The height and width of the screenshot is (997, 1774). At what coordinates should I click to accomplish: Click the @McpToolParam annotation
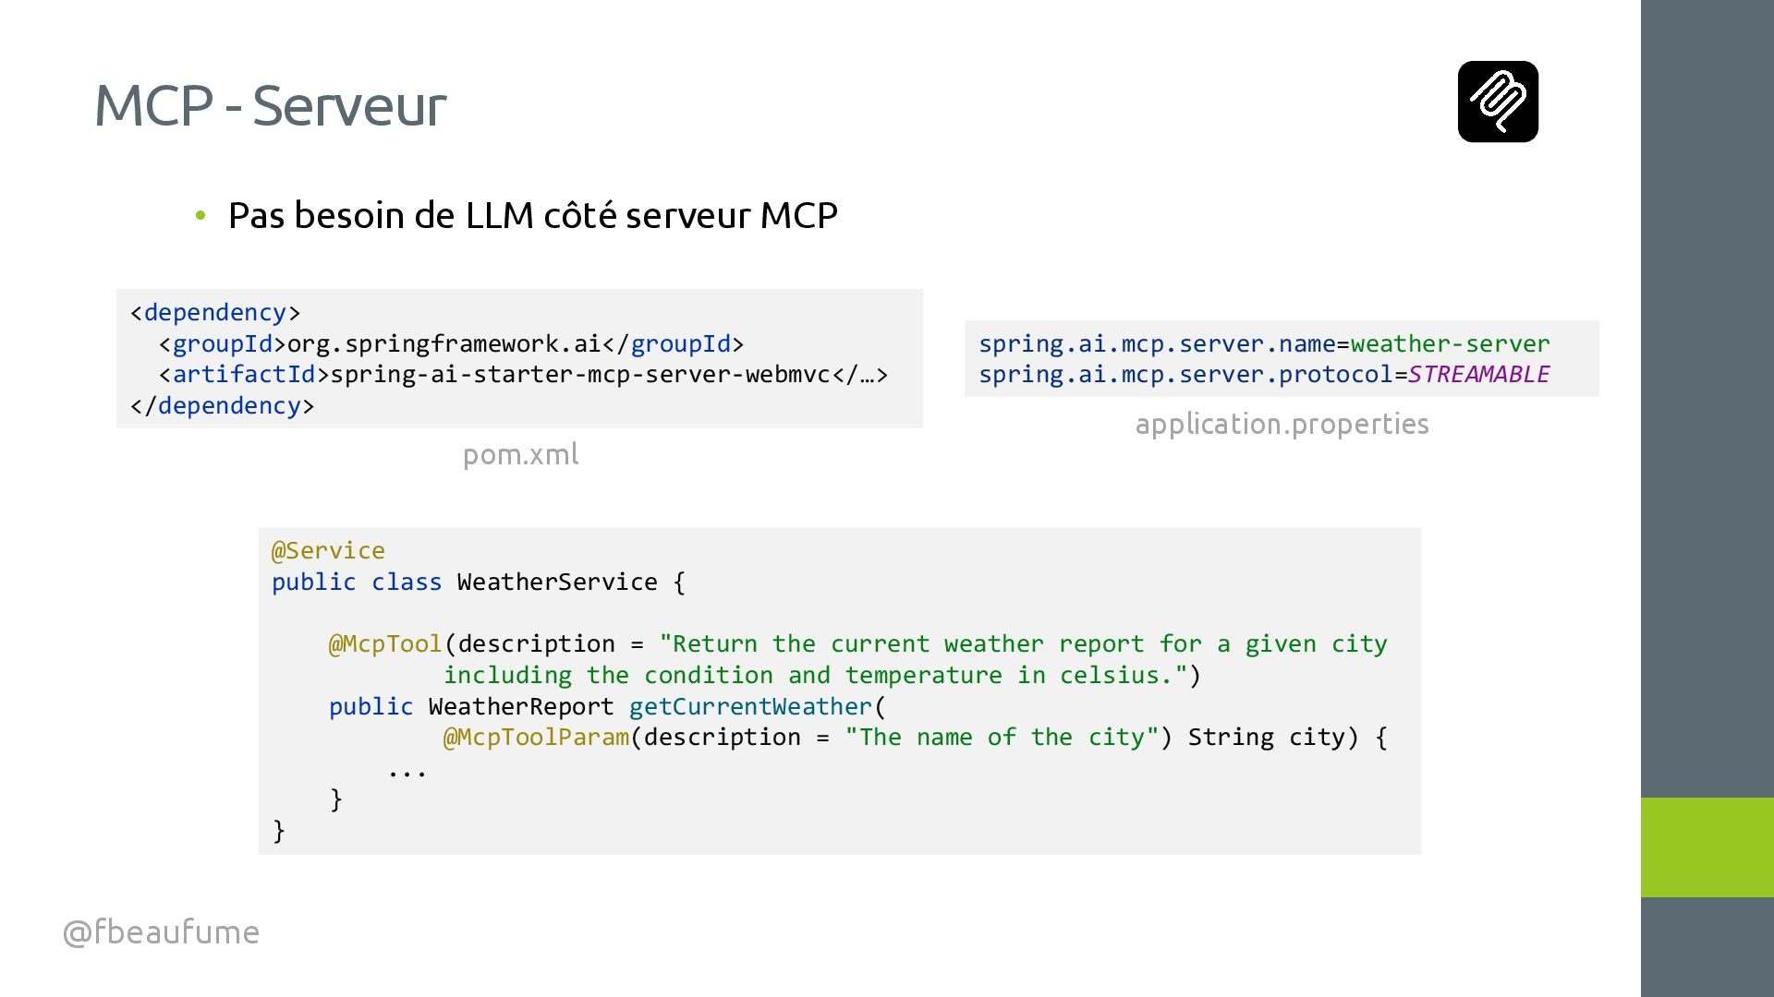[x=536, y=737]
